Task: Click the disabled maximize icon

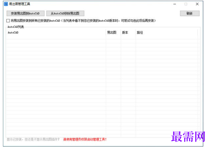Action: pyautogui.click(x=186, y=4)
